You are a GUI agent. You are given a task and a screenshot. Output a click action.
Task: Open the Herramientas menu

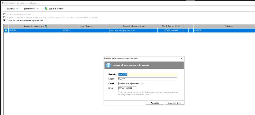click(x=29, y=8)
